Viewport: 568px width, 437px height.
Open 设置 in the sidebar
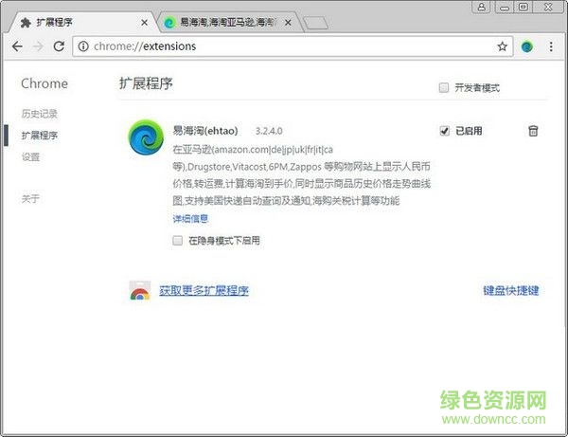[31, 157]
